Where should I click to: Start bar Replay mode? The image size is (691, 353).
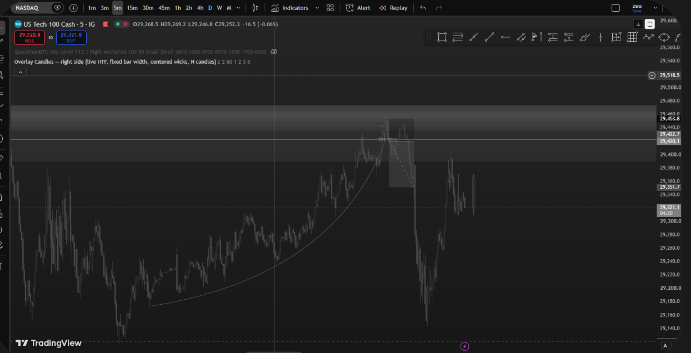(x=393, y=8)
